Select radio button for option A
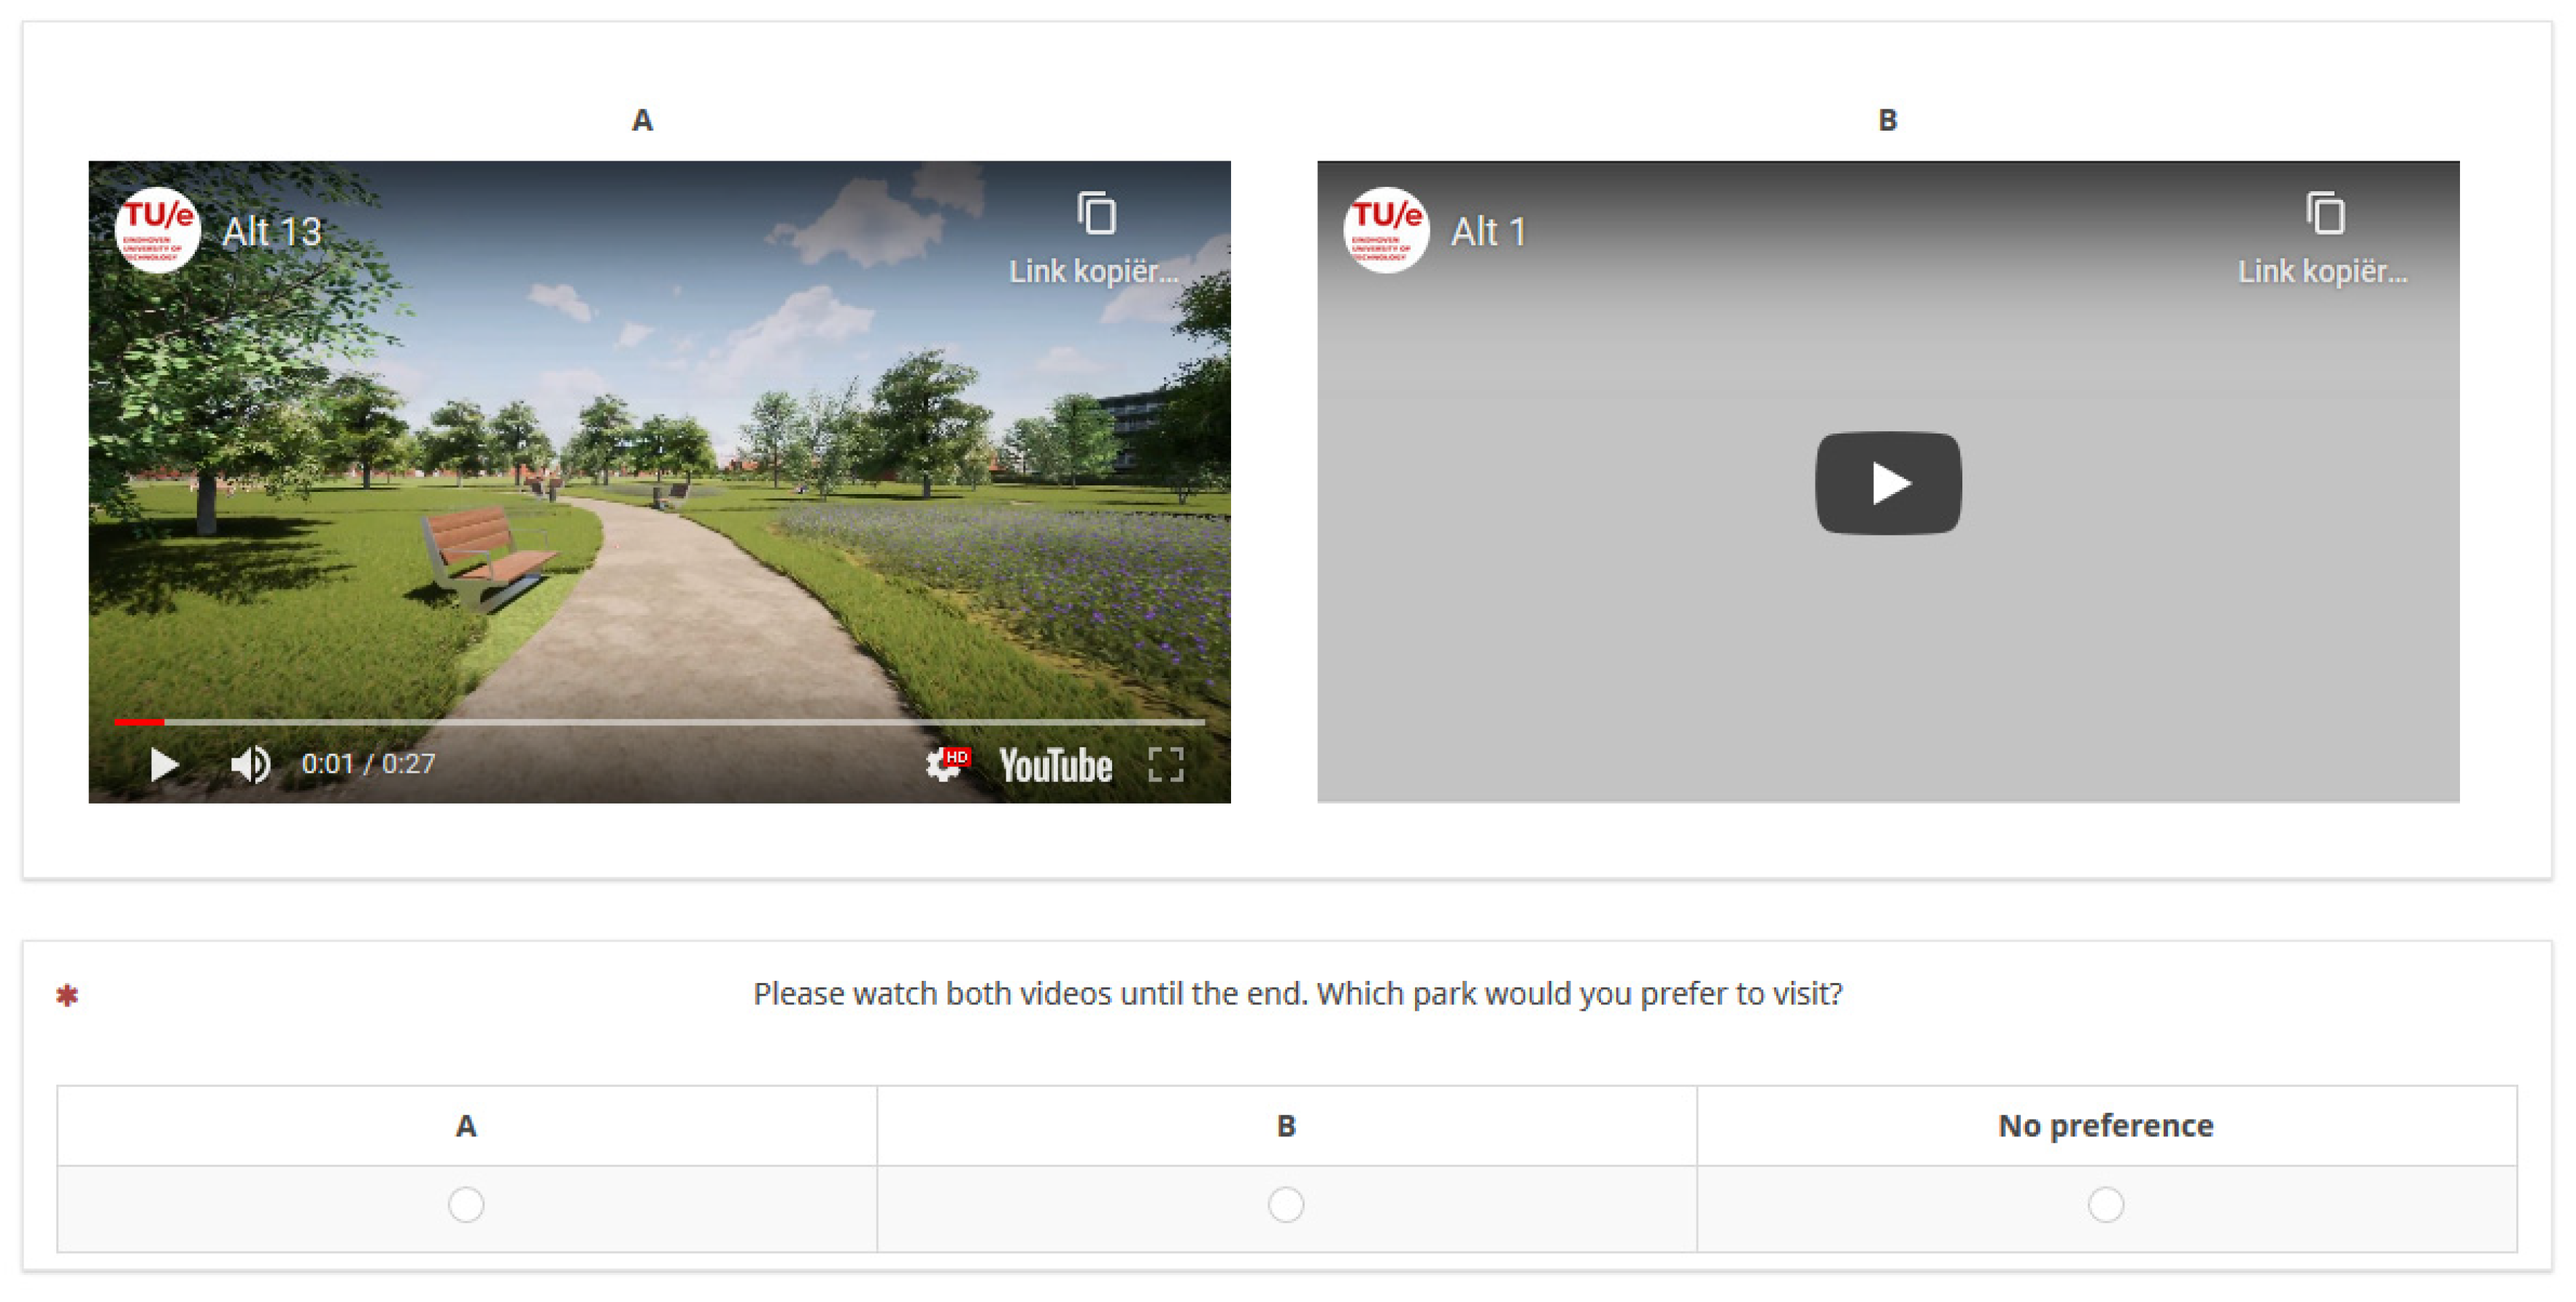This screenshot has height=1302, width=2576. 466,1204
